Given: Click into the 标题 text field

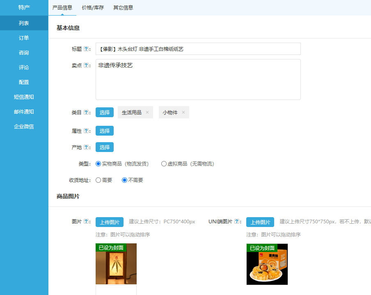Looking at the screenshot, I should tap(198, 49).
